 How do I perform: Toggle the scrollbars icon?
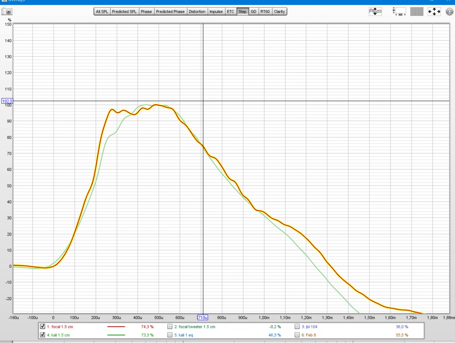tap(399, 12)
